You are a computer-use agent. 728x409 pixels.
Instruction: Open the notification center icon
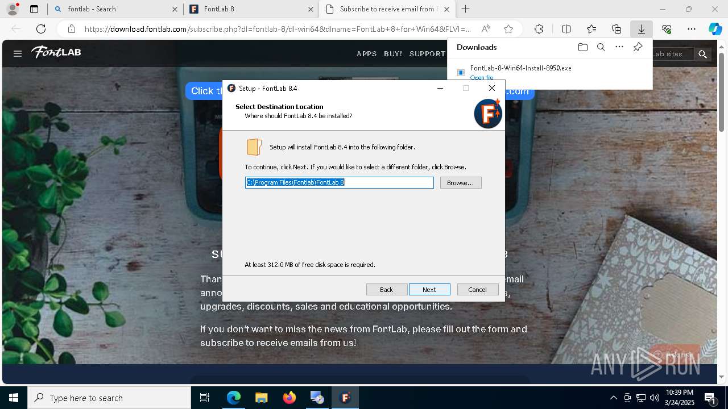(x=711, y=398)
